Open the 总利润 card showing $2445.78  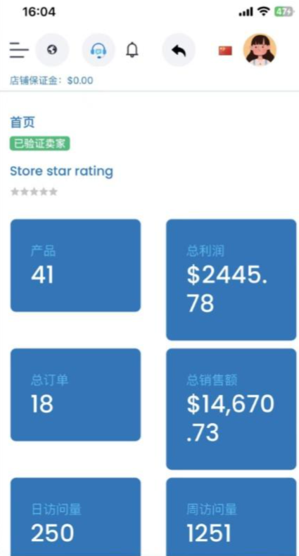pos(231,280)
